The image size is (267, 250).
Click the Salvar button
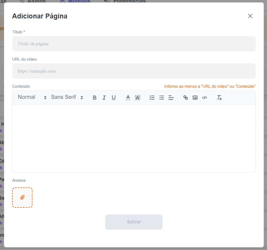pos(134,222)
